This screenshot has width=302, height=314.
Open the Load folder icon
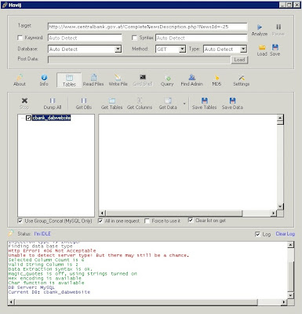[262, 47]
